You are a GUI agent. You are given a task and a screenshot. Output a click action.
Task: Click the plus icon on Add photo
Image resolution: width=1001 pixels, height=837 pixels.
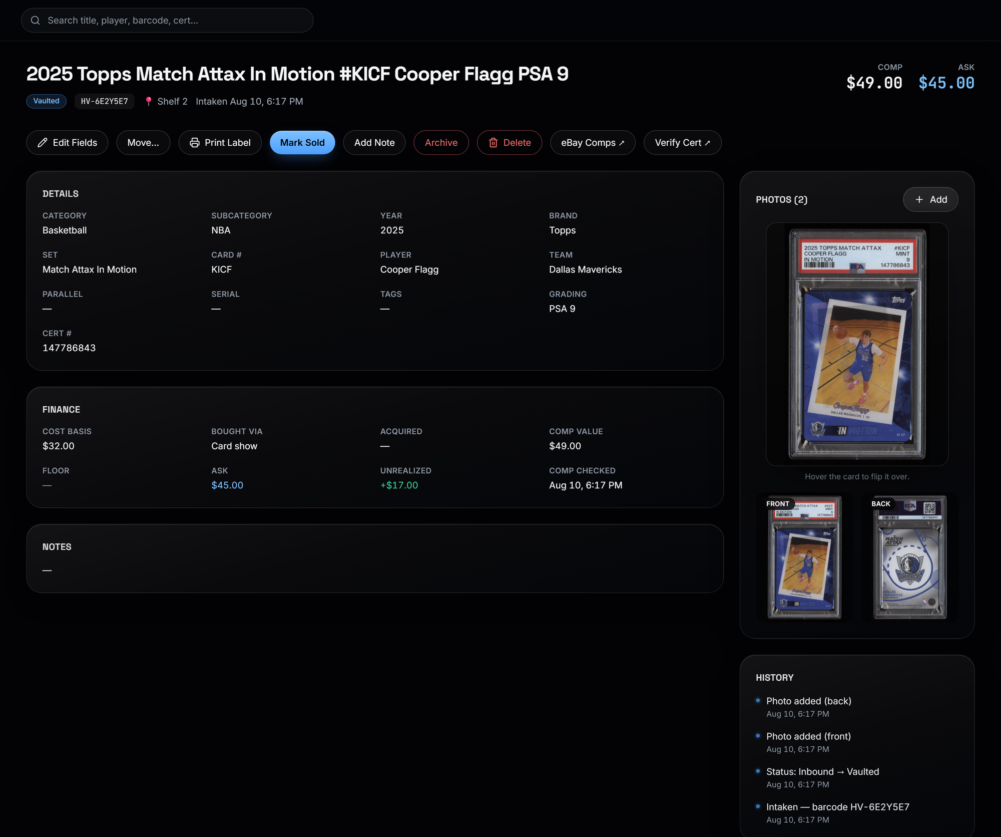919,199
